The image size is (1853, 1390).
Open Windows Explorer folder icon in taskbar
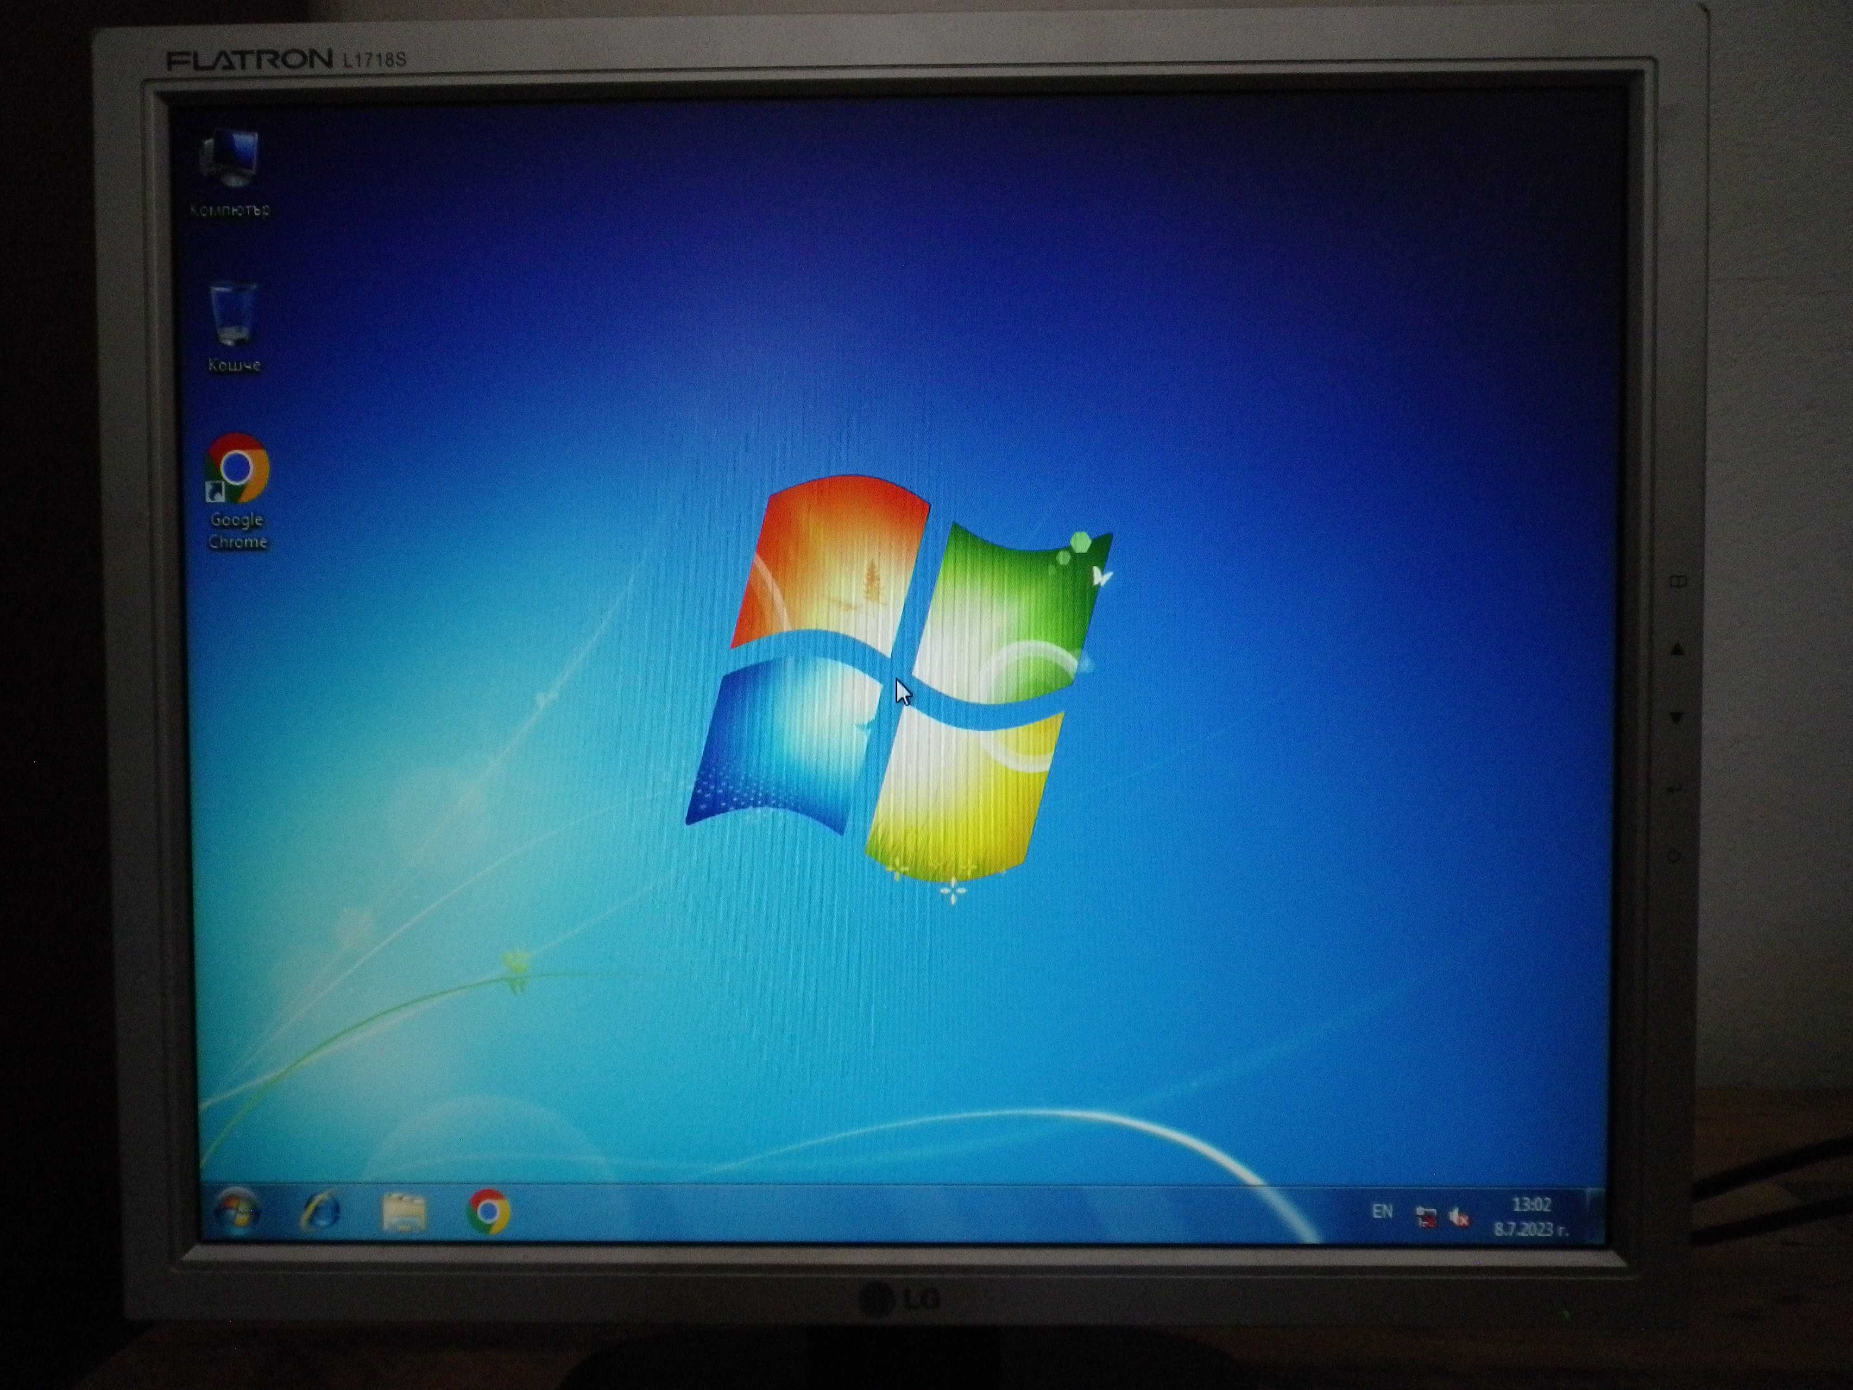pos(404,1212)
